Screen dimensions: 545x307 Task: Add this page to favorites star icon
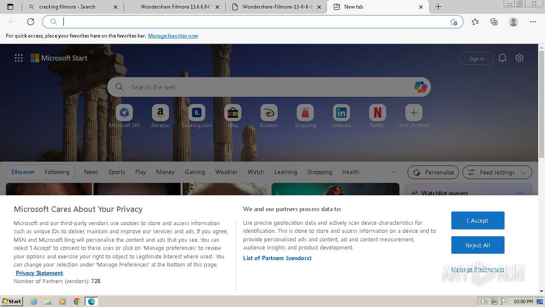tap(453, 22)
